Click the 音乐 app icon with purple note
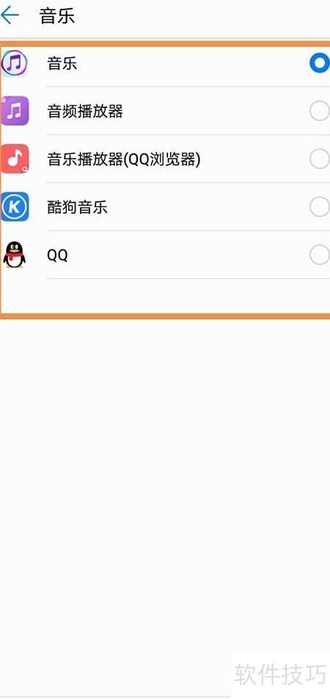 click(x=15, y=63)
